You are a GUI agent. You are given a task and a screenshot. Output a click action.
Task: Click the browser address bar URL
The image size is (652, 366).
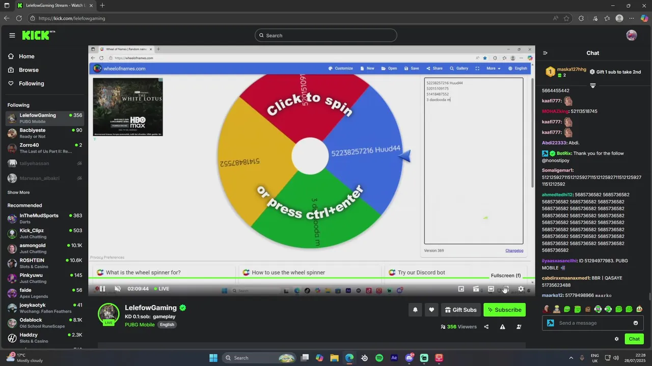pyautogui.click(x=71, y=18)
